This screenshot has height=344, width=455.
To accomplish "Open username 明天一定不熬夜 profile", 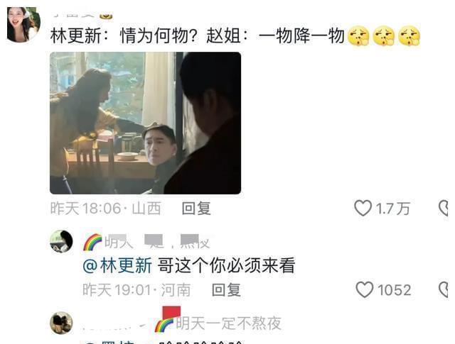I will click(x=229, y=323).
